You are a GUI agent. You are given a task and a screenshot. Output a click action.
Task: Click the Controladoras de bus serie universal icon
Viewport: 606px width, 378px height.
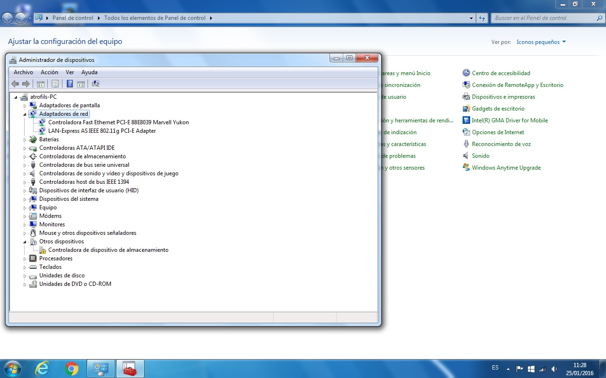pyautogui.click(x=33, y=165)
